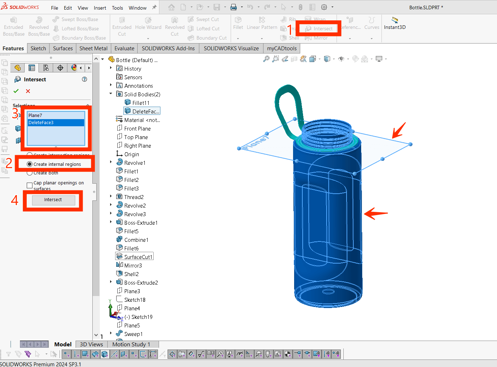This screenshot has width=497, height=367.
Task: Activate the Intersect feature tool
Action: (318, 28)
